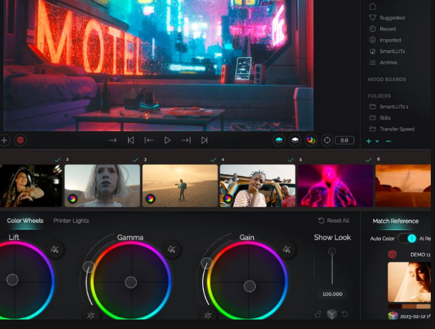This screenshot has width=435, height=329.
Task: Click the Lift color wheel center puck
Action: [x=12, y=279]
